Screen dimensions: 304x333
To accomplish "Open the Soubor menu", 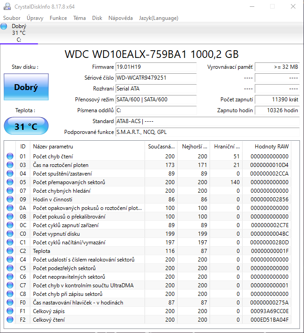I will (x=12, y=18).
